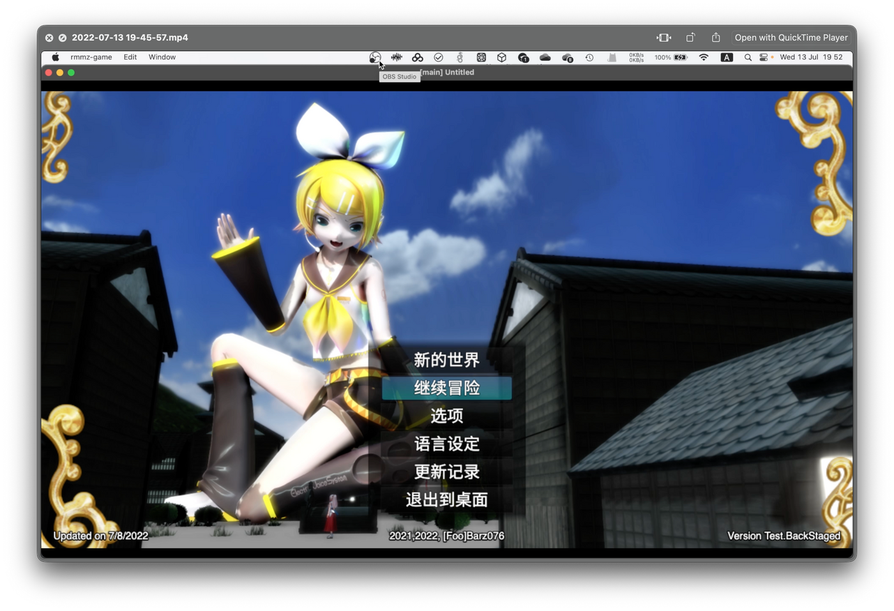The image size is (894, 611).
Task: Click the Apple logo menu
Action: click(x=56, y=57)
